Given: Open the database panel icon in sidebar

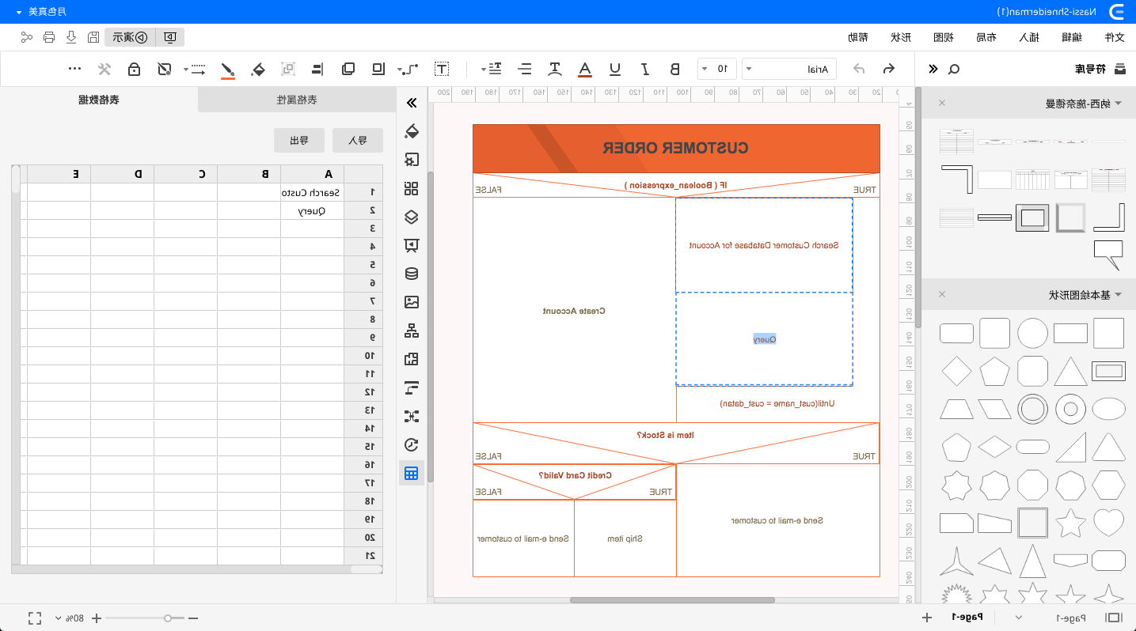Looking at the screenshot, I should point(411,274).
